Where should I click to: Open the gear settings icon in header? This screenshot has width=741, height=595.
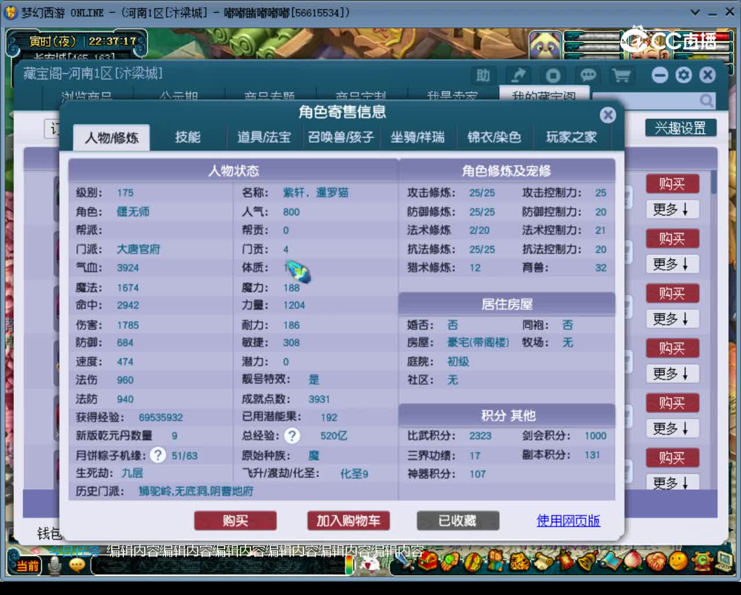coord(684,75)
